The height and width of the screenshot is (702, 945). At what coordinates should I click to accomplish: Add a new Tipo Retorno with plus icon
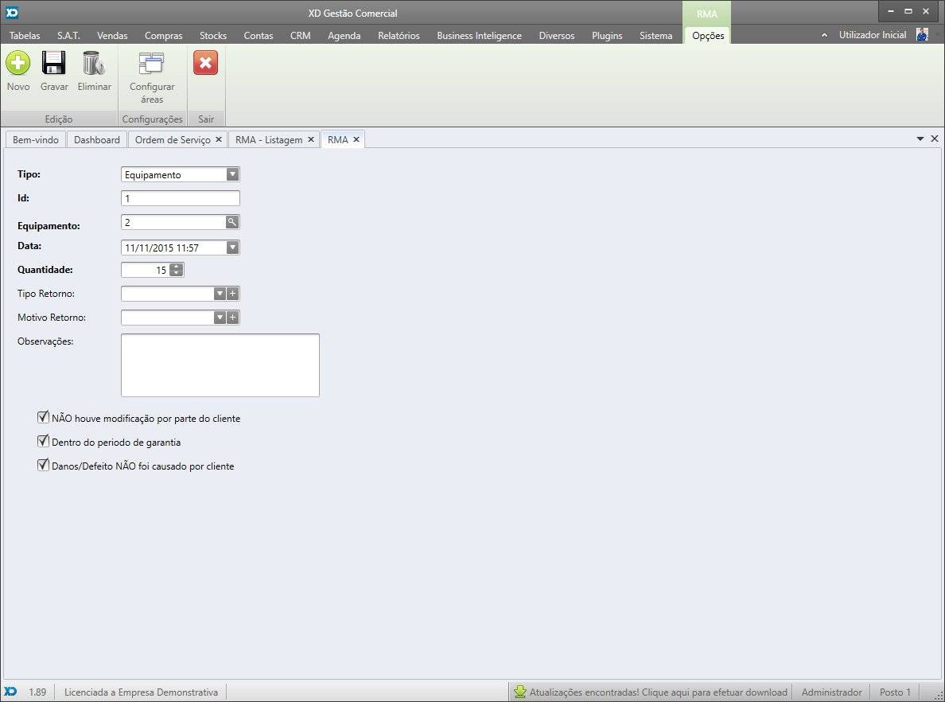pyautogui.click(x=232, y=294)
